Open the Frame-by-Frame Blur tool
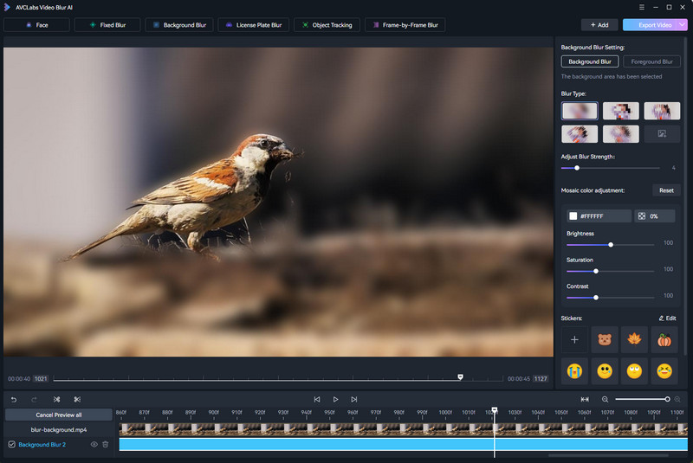Viewport: 693px width, 463px height. click(x=405, y=25)
